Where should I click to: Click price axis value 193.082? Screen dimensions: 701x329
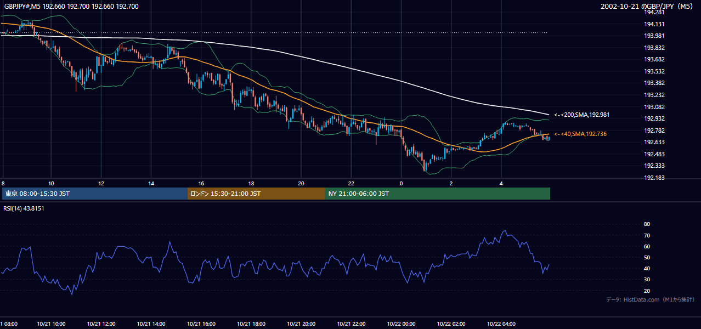coord(654,107)
